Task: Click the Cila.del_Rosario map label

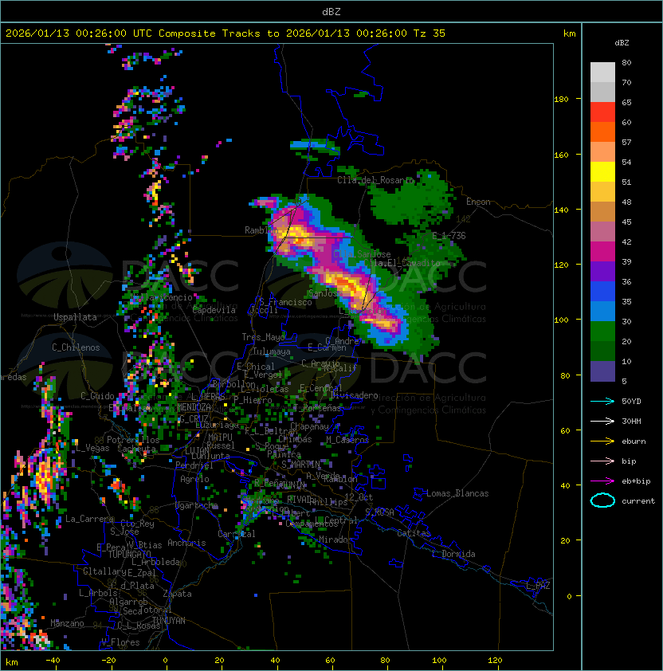Action: [376, 180]
